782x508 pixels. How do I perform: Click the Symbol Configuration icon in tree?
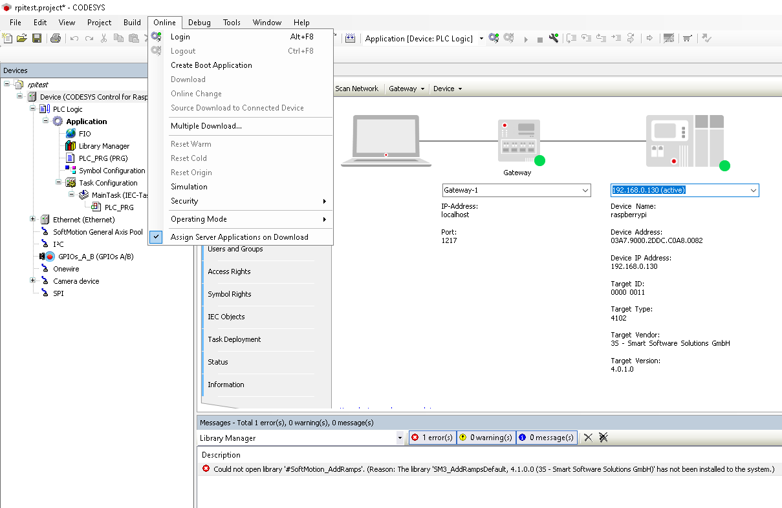71,171
